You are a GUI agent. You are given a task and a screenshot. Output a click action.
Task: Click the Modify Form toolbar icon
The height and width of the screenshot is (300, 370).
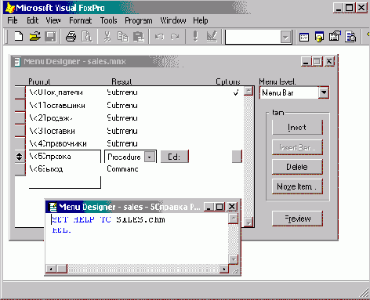pos(212,36)
